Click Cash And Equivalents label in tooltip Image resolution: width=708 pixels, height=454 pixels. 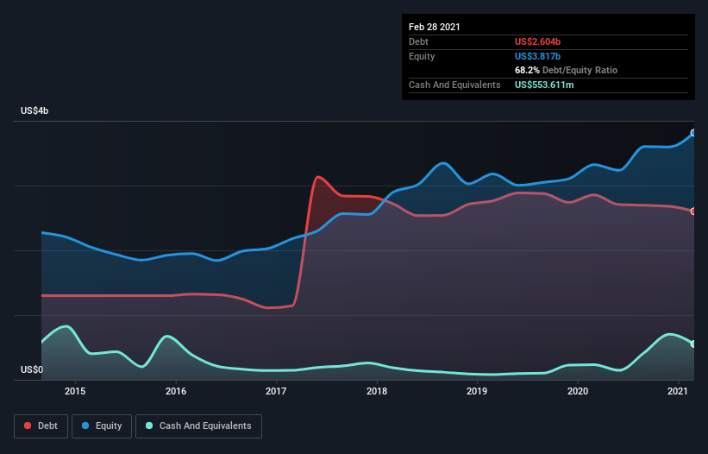[x=454, y=85]
